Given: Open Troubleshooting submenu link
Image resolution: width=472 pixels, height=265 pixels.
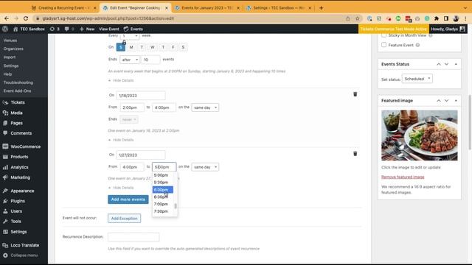Looking at the screenshot, I should point(18,82).
